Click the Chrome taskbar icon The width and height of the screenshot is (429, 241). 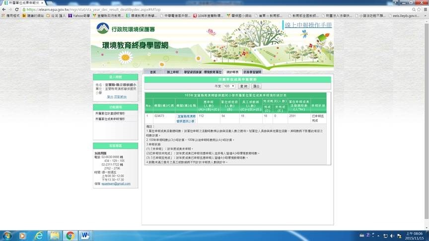point(70,235)
